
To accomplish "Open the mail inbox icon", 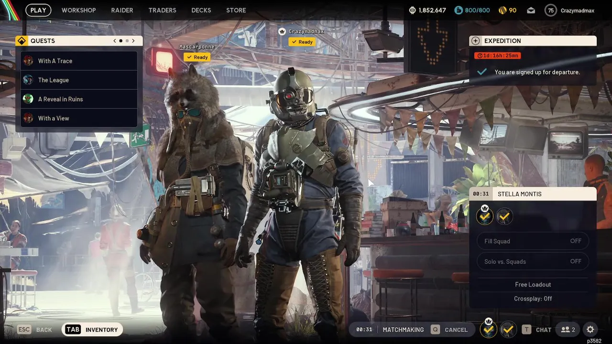I will click(531, 10).
